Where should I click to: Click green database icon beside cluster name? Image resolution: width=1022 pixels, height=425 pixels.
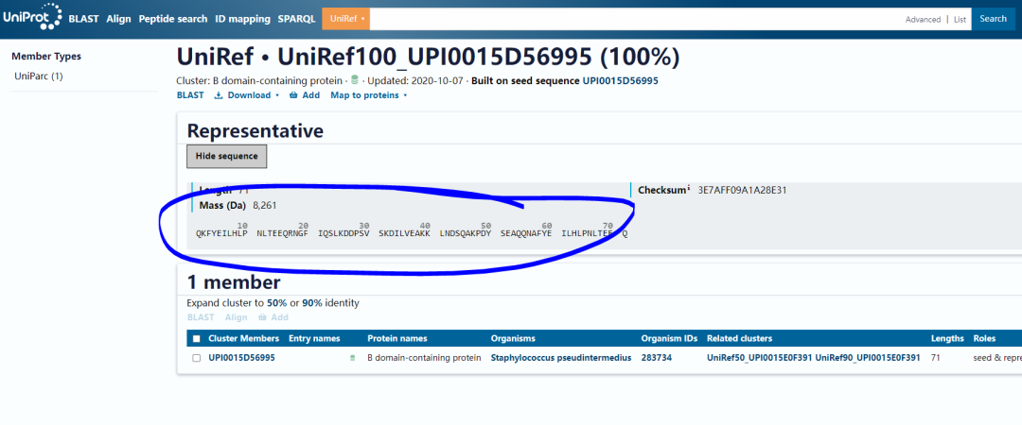pyautogui.click(x=355, y=80)
